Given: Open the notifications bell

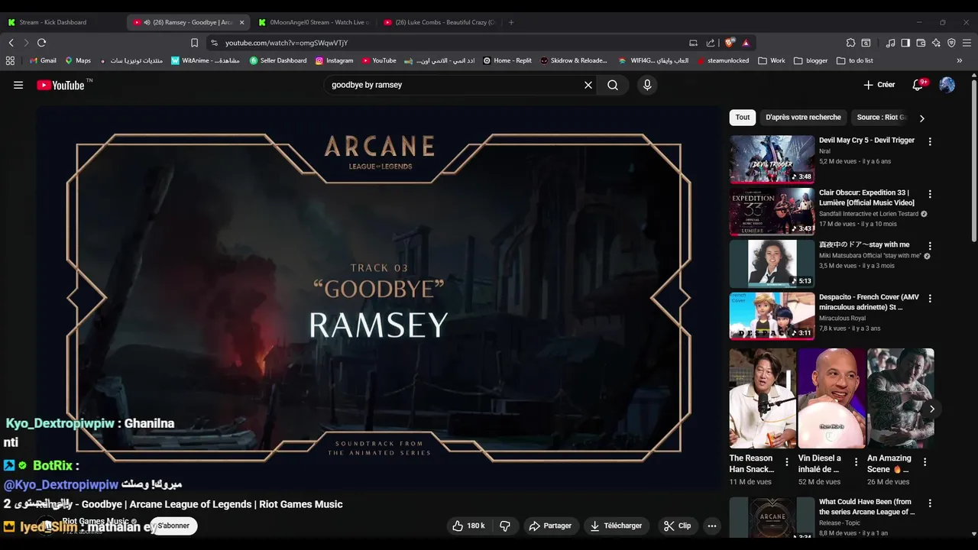Looking at the screenshot, I should (x=918, y=85).
